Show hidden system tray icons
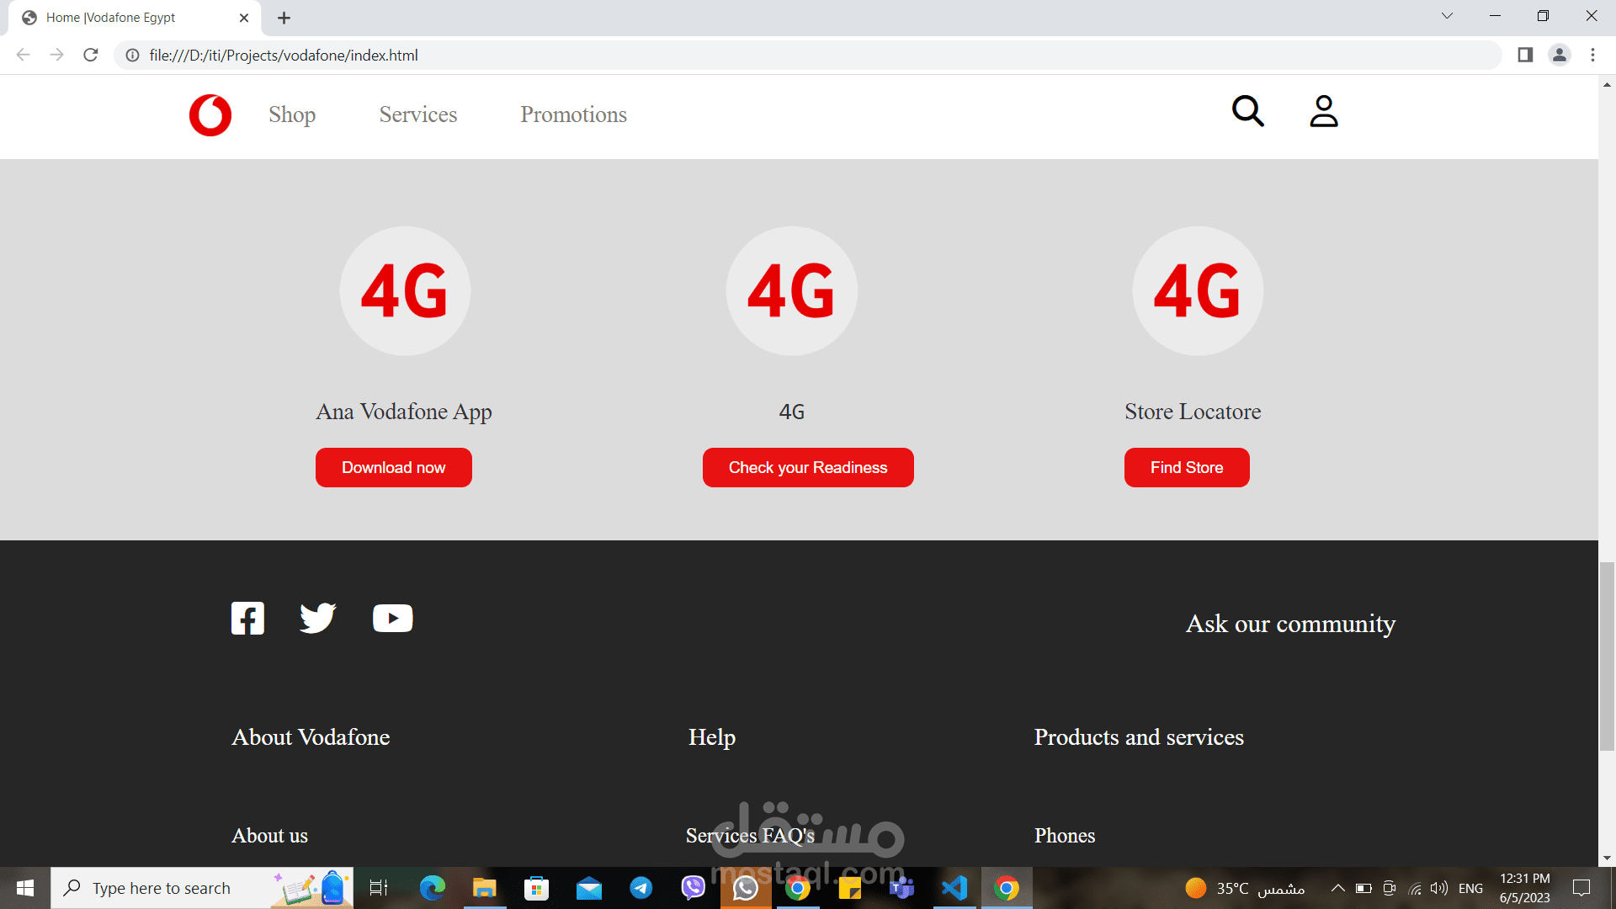The image size is (1616, 909). 1337,888
